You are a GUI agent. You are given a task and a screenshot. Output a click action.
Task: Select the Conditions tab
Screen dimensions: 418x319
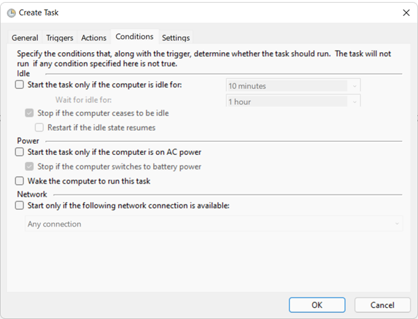click(x=134, y=36)
